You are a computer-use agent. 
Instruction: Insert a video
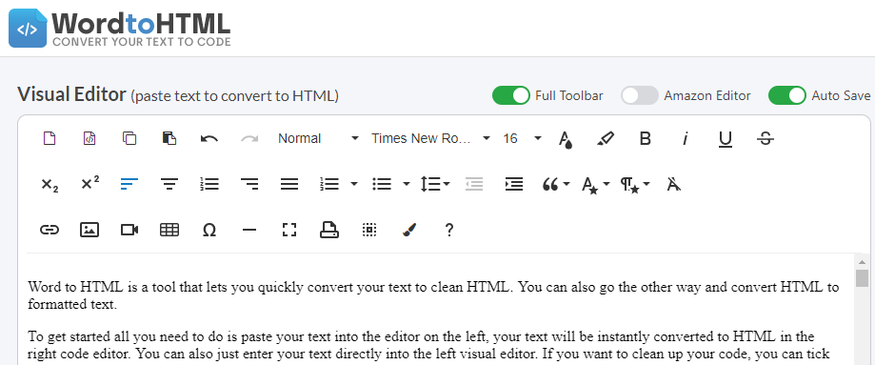[129, 230]
